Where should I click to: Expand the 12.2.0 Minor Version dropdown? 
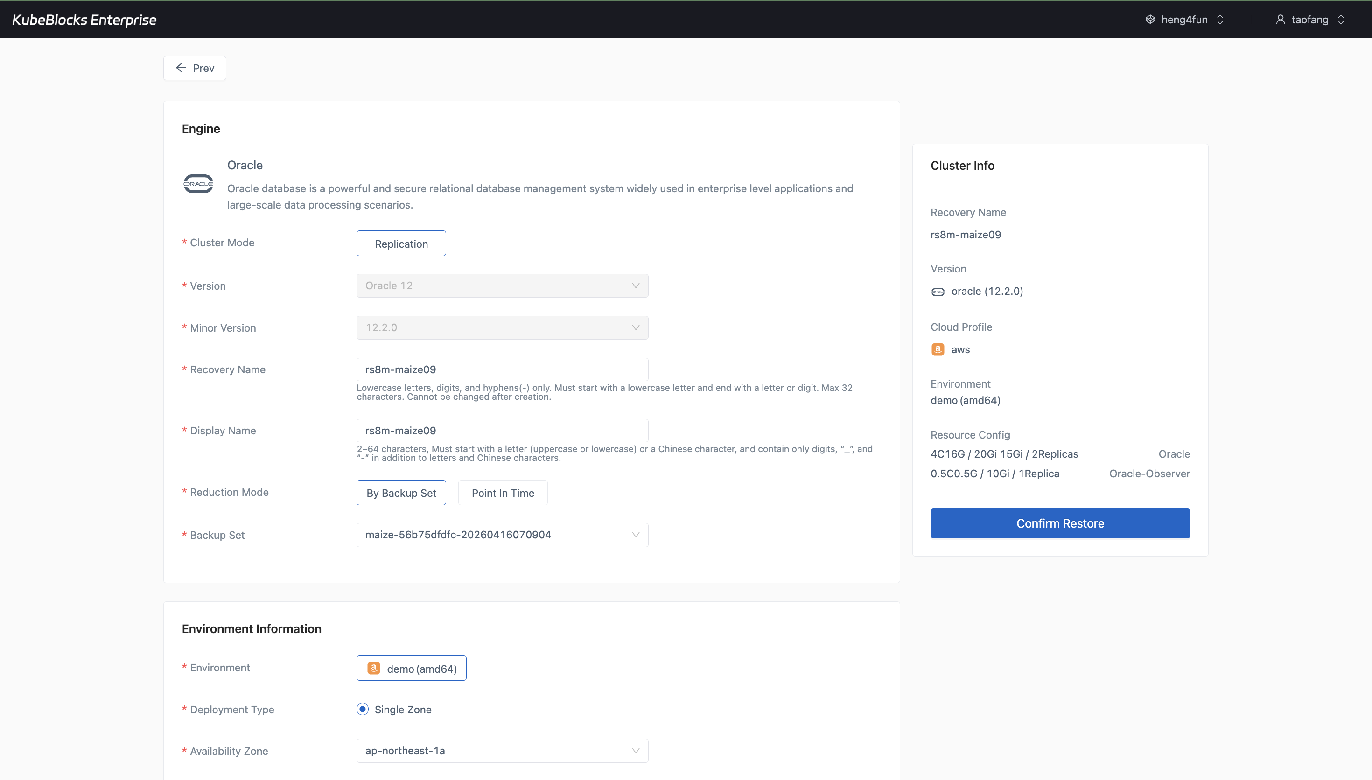point(502,327)
